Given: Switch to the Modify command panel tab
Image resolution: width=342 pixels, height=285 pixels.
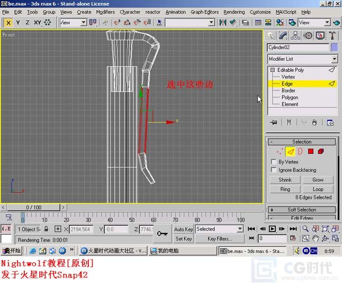Looking at the screenshot, I should (283, 35).
